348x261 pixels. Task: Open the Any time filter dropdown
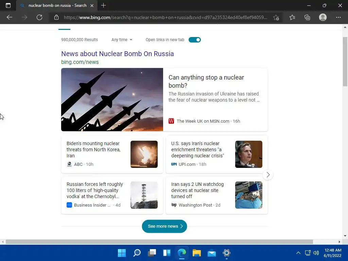coord(122,40)
